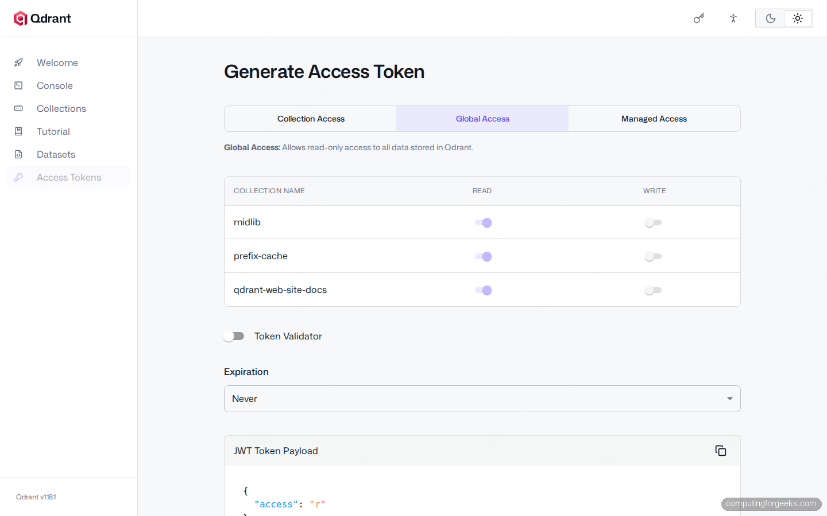Click the "access" key in JSON payload
Screen dimensions: 827x516
pos(276,504)
